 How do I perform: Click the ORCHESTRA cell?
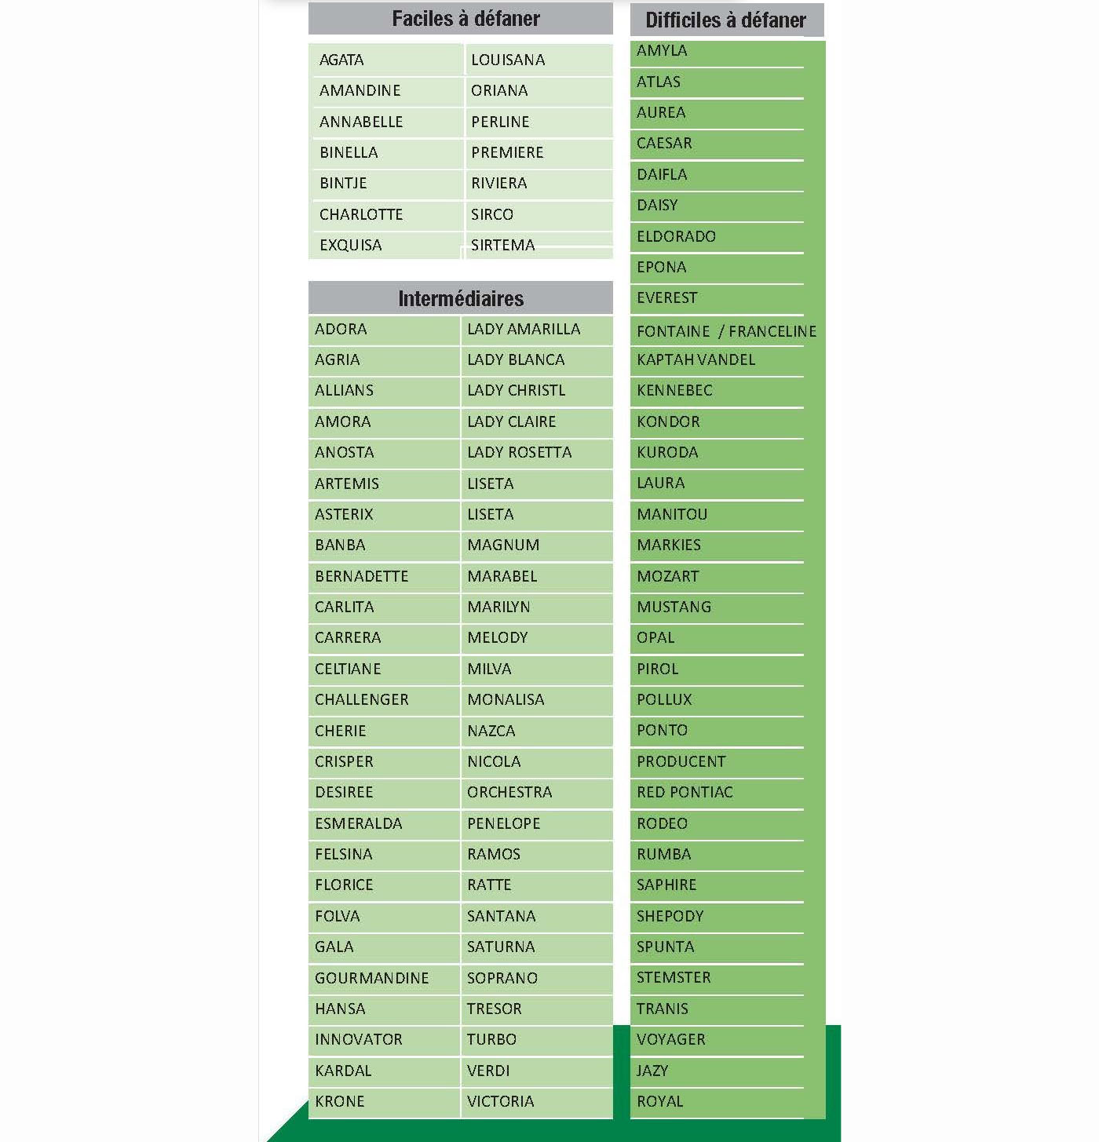pos(538,792)
